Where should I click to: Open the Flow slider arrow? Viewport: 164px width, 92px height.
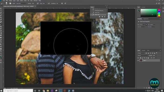(x=46, y=3)
